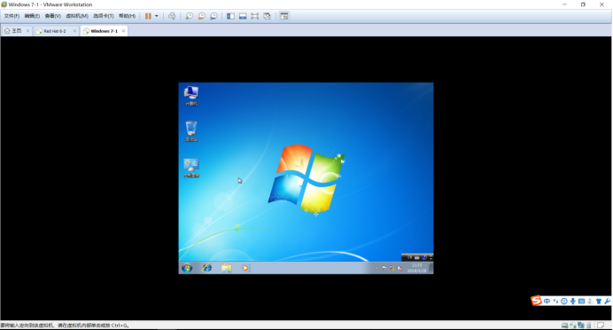Open the Windows 7 Start menu
The height and width of the screenshot is (330, 613).
tap(187, 268)
